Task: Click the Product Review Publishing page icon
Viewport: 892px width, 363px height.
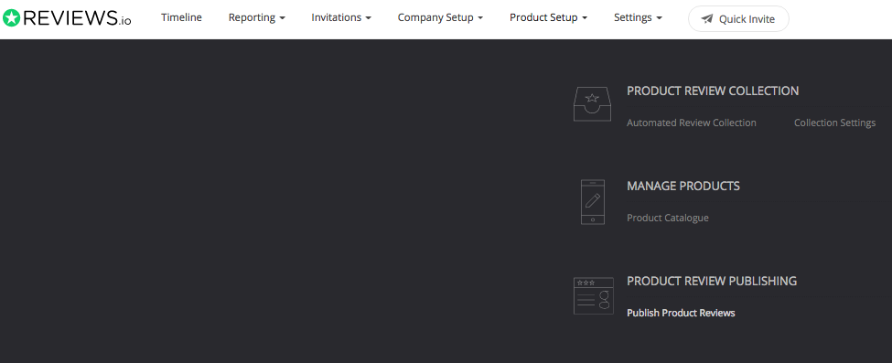Action: click(x=594, y=296)
